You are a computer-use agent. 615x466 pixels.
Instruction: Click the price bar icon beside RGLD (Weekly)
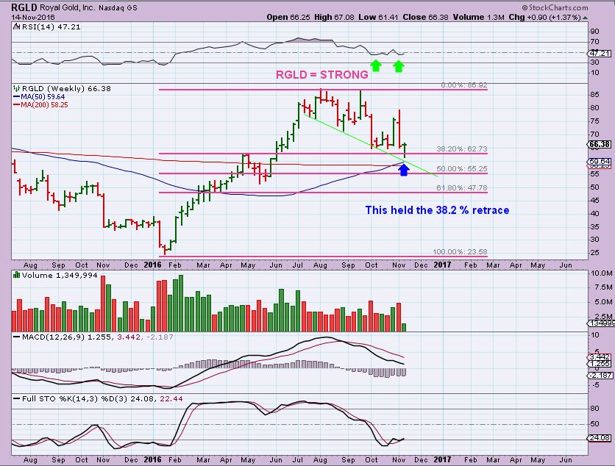pos(16,89)
